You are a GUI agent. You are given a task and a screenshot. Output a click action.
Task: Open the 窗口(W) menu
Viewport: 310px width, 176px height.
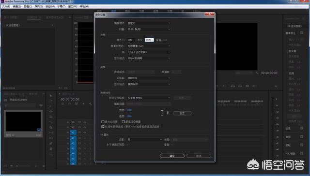point(73,6)
